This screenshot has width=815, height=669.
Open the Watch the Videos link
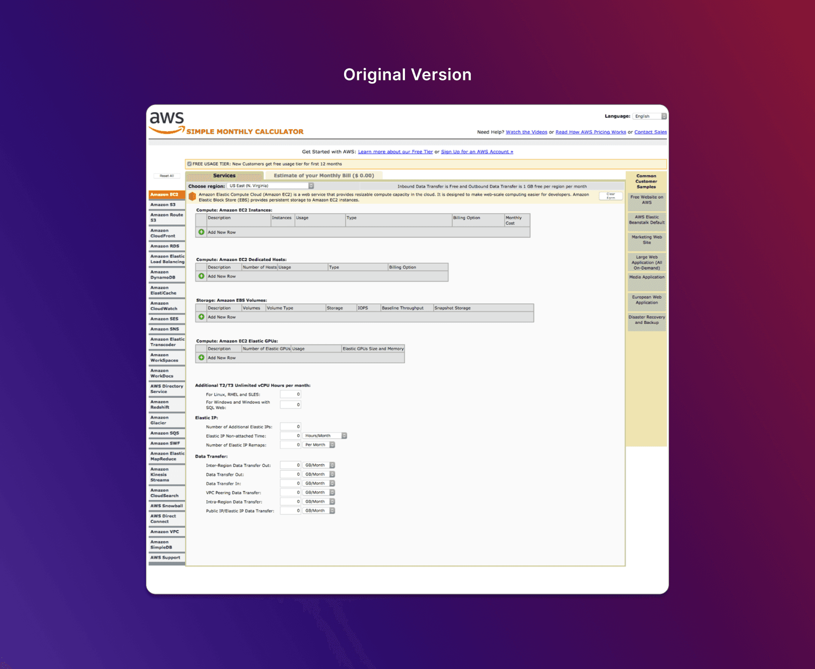[x=526, y=132]
